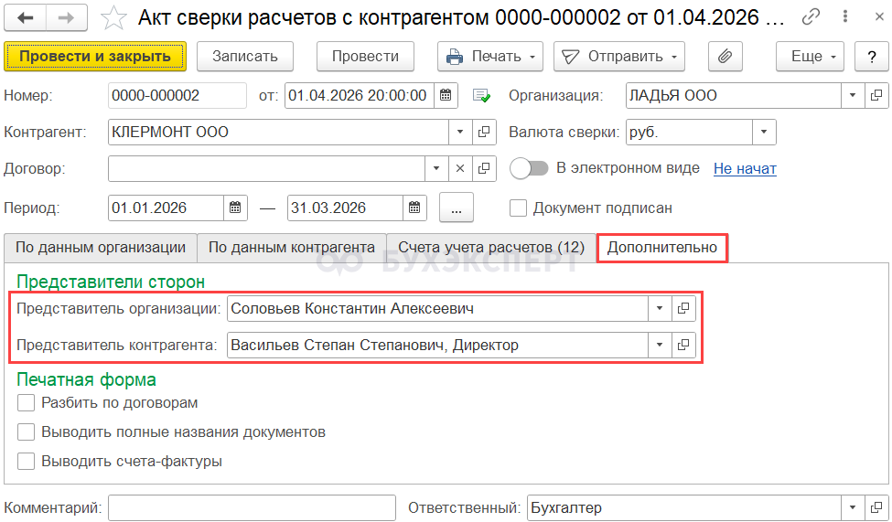The image size is (892, 522).
Task: Expand the Контрагент dropdown list
Action: (460, 132)
